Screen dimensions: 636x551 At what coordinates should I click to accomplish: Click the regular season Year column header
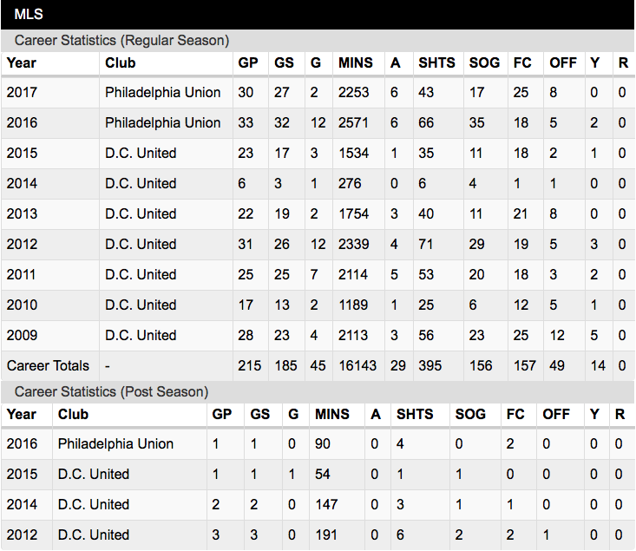coord(22,62)
